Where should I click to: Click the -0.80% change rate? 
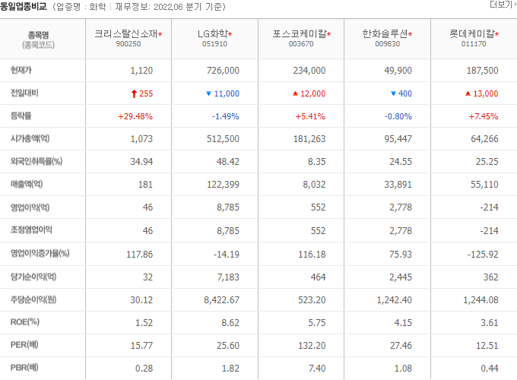[398, 116]
